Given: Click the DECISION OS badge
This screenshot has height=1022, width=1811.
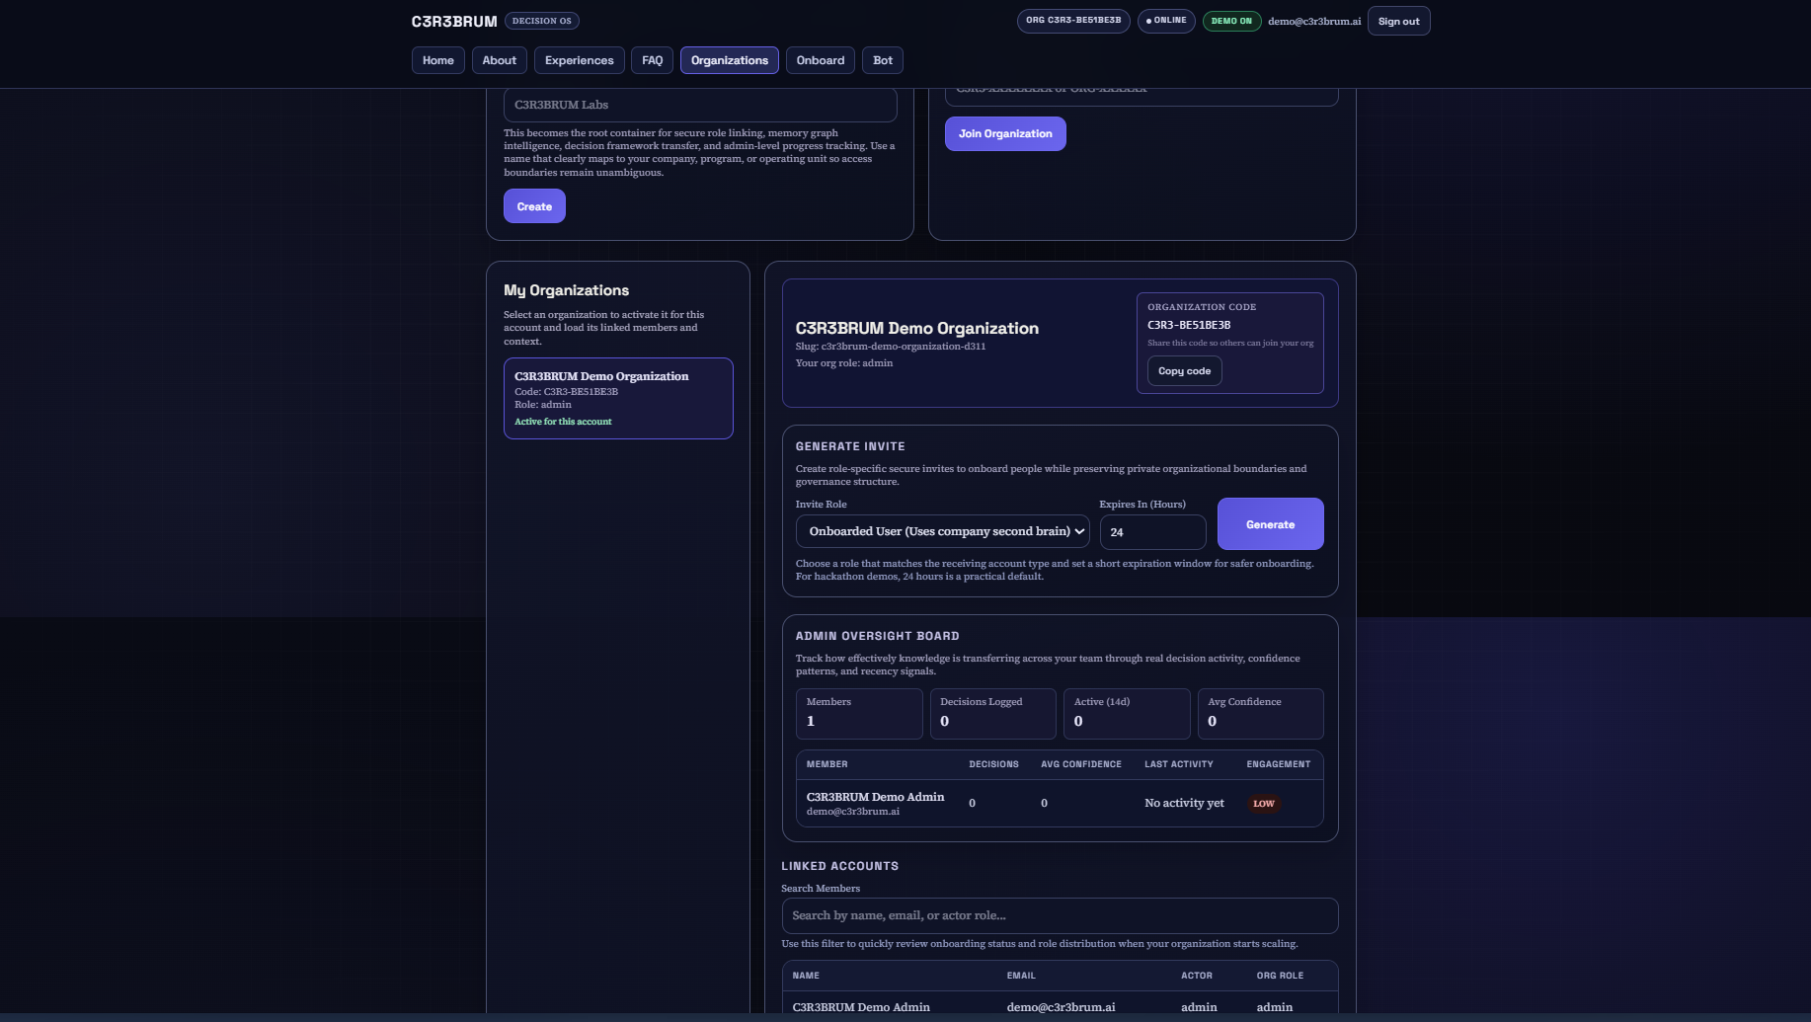Looking at the screenshot, I should pos(542,21).
